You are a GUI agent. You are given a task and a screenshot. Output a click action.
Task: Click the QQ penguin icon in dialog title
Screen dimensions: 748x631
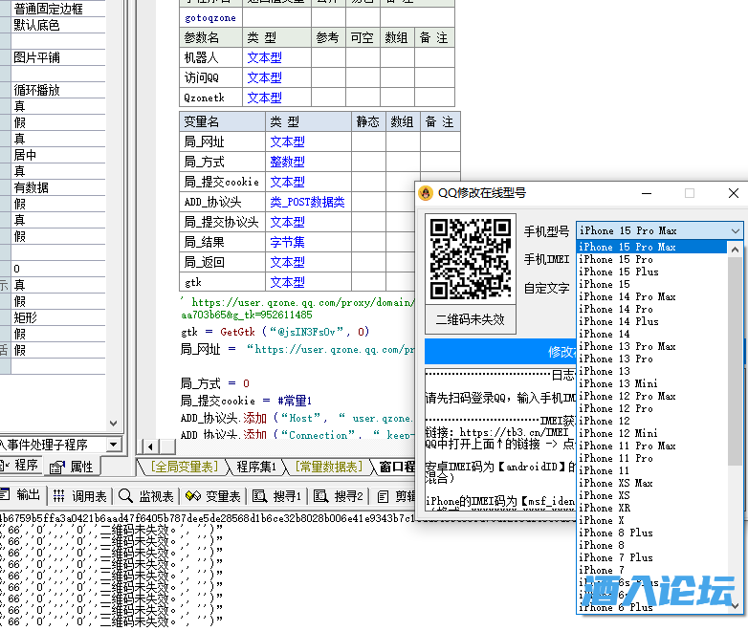point(427,192)
